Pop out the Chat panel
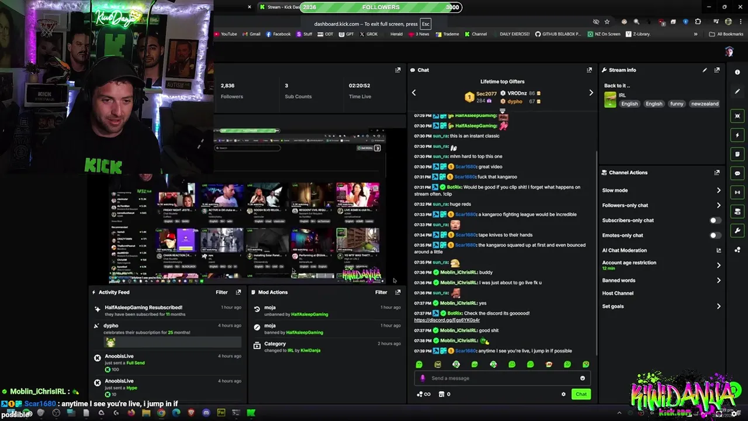748x421 pixels. pos(589,70)
